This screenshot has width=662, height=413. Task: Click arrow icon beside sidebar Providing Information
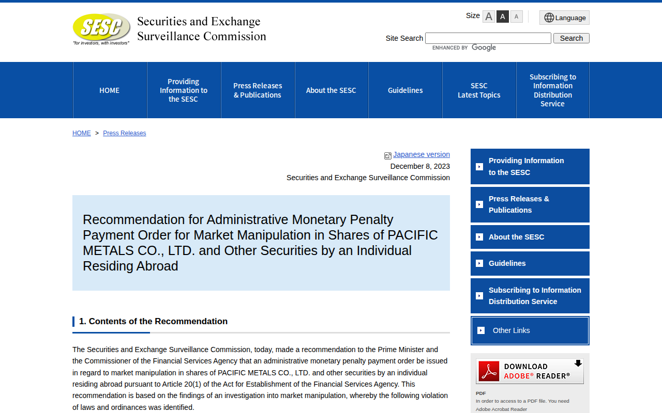point(479,167)
